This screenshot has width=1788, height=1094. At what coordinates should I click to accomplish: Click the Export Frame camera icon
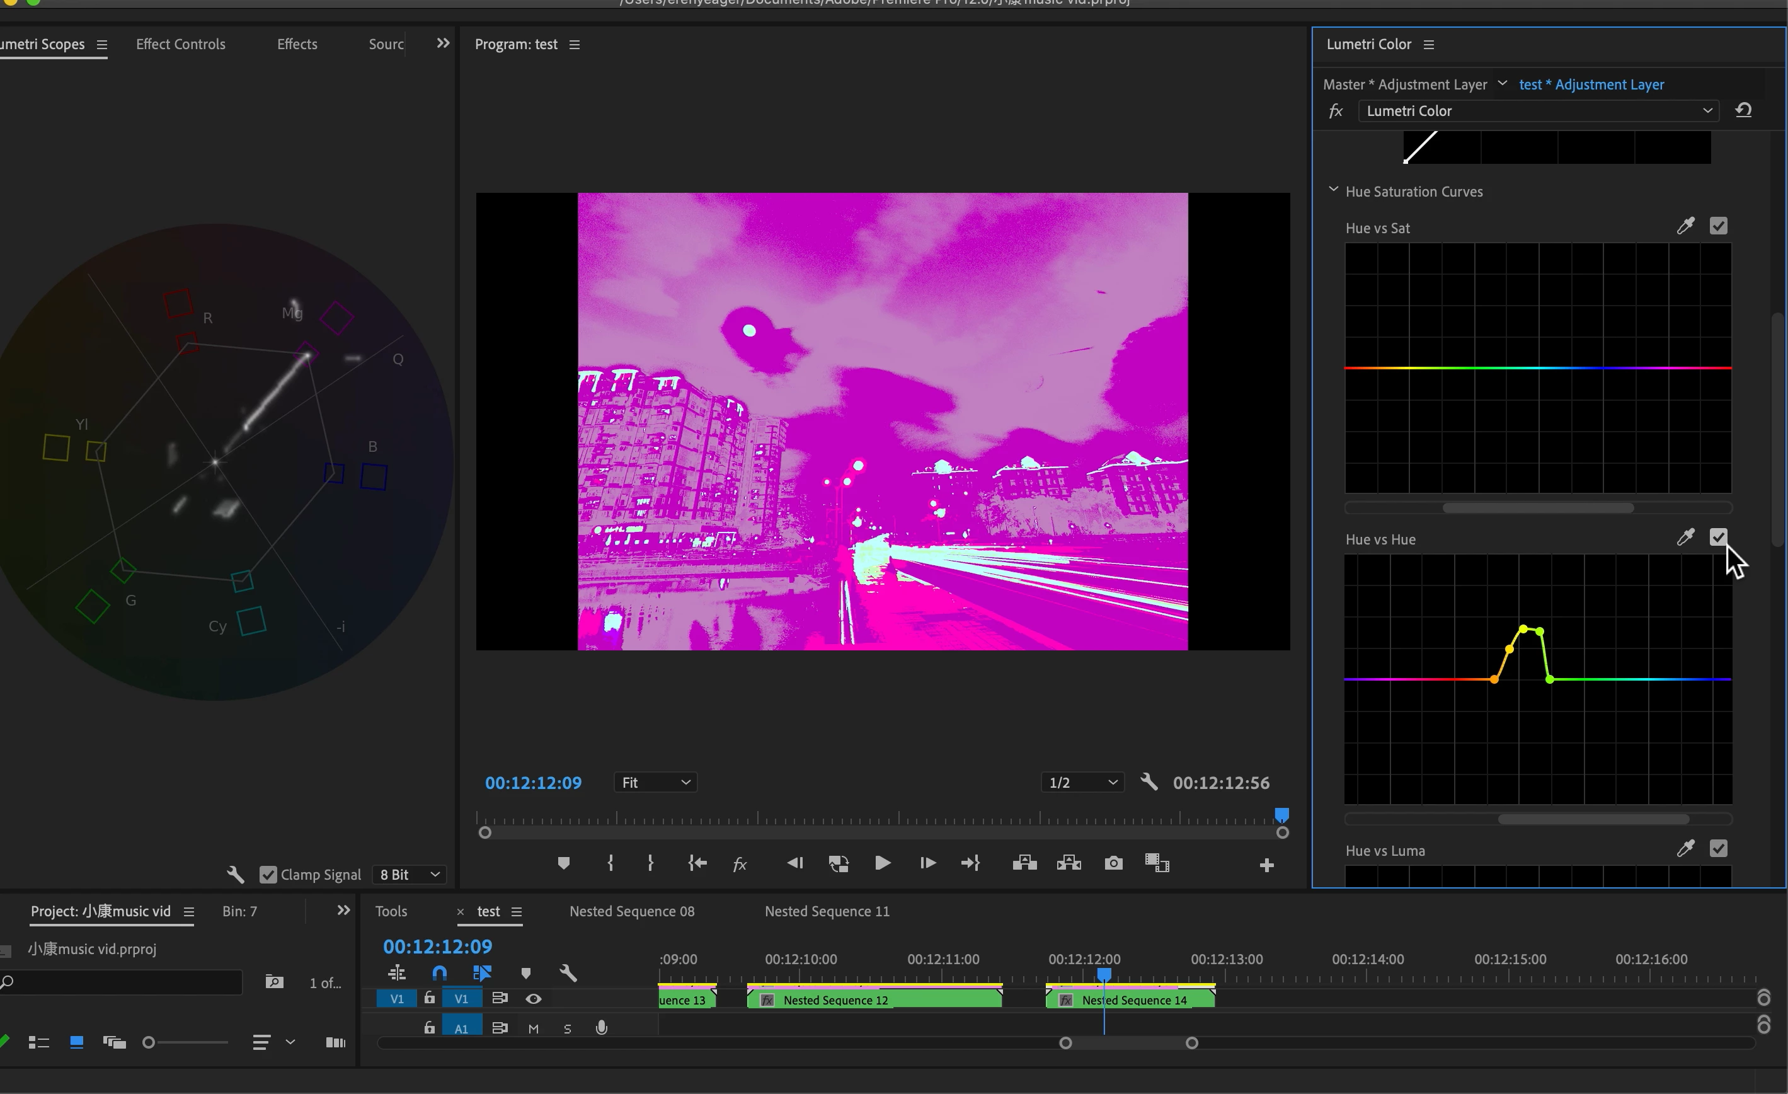pos(1113,863)
